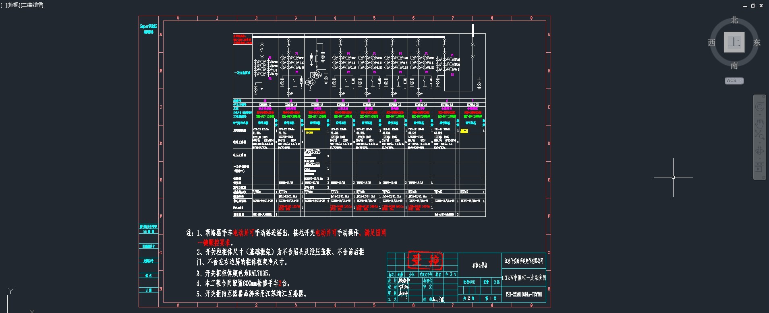The image size is (769, 313).
Task: Select the title text '10kV中置柜一次系统图'
Action: click(524, 278)
